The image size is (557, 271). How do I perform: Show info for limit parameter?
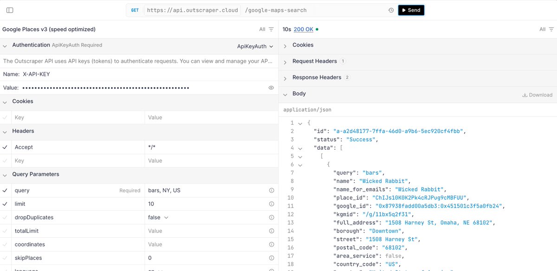272,204
